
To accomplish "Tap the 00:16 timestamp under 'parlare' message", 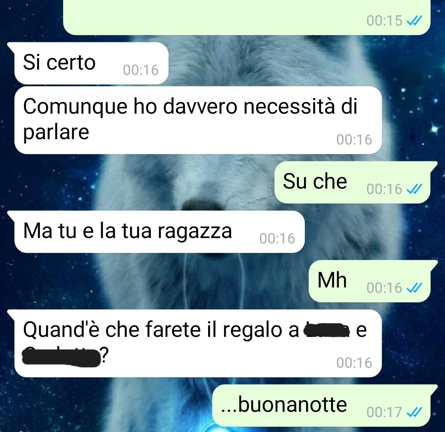I will (x=354, y=140).
